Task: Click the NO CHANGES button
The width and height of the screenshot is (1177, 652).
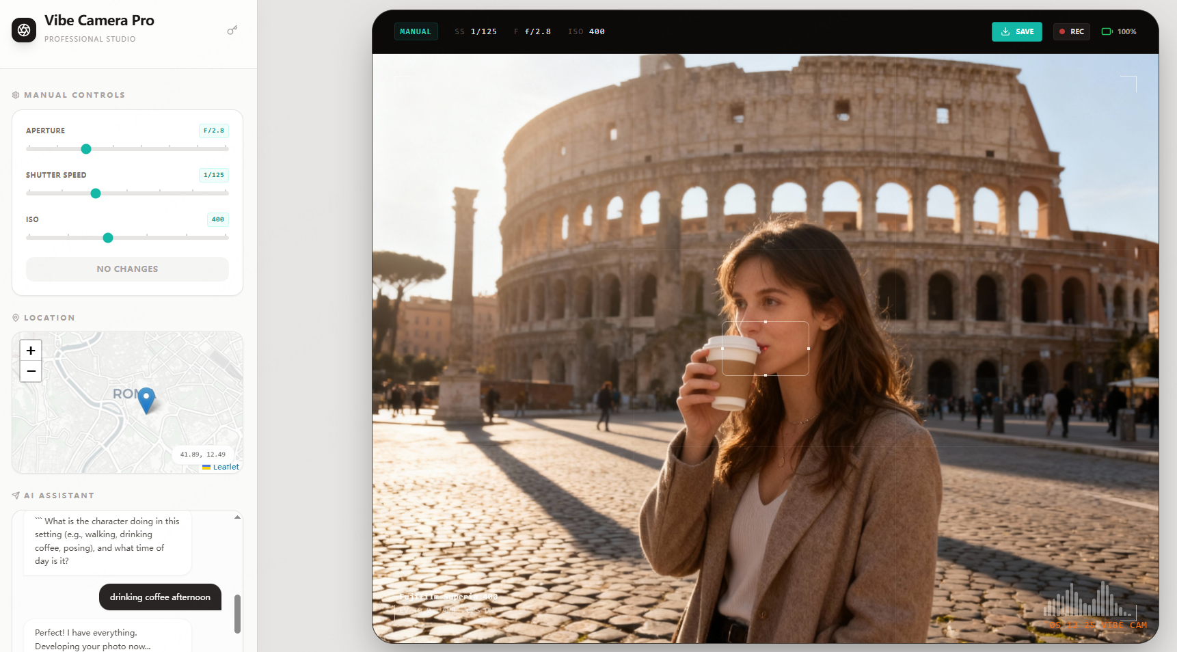Action: [x=127, y=269]
